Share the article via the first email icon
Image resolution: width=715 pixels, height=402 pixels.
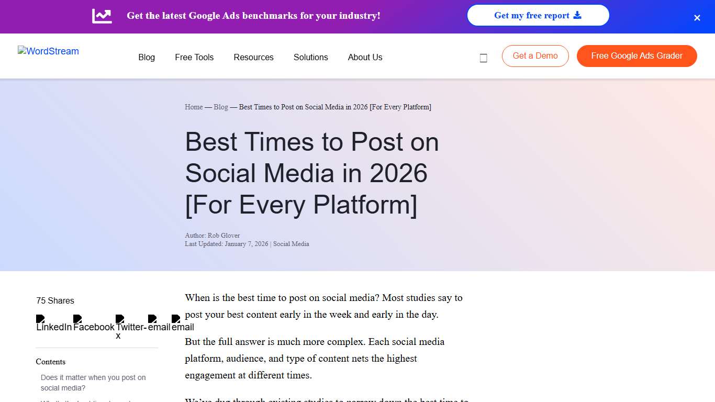tap(153, 319)
